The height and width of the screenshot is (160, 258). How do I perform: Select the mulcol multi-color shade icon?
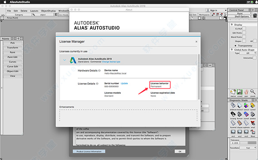point(240,105)
